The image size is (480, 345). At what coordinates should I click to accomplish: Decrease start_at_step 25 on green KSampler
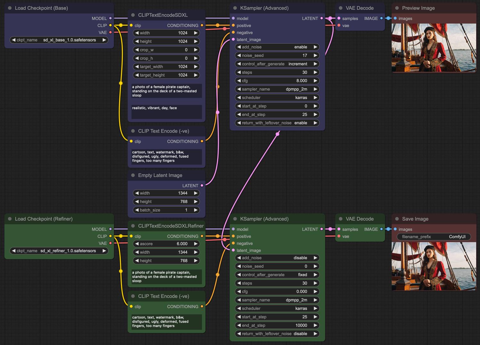click(x=239, y=317)
